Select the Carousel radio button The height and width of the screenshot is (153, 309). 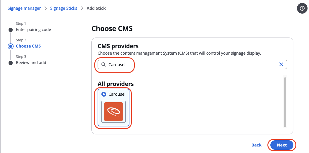coord(104,94)
